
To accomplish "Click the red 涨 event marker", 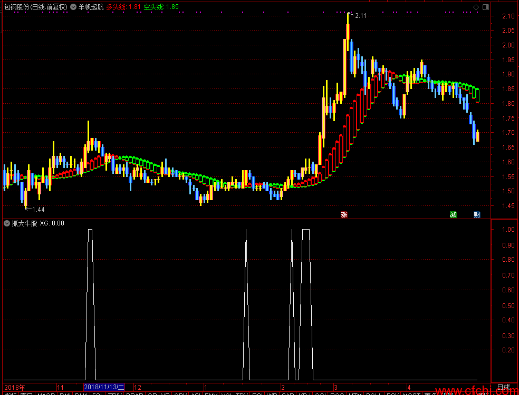I will (344, 214).
